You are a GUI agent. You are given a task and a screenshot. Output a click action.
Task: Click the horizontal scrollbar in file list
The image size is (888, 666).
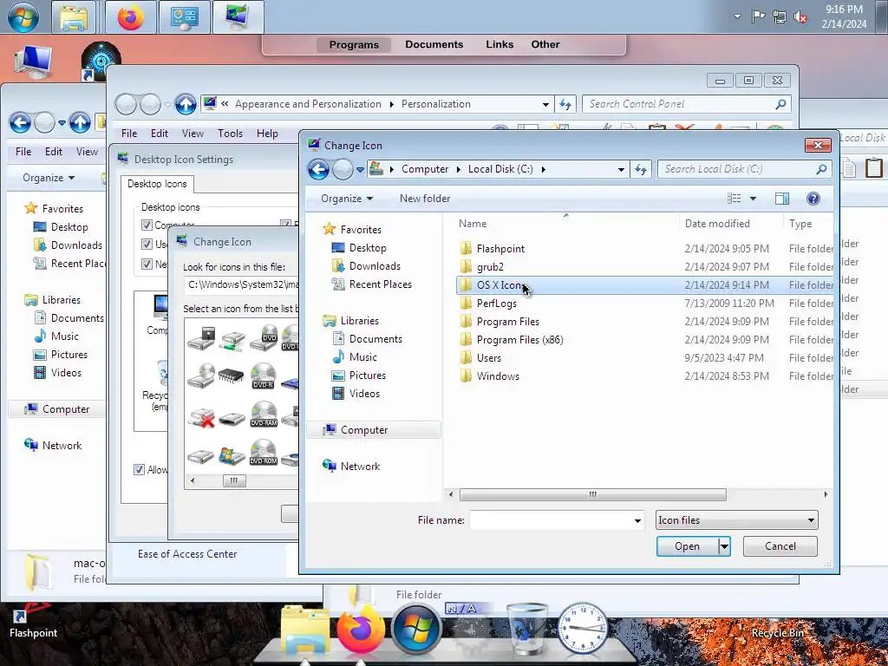pyautogui.click(x=592, y=495)
